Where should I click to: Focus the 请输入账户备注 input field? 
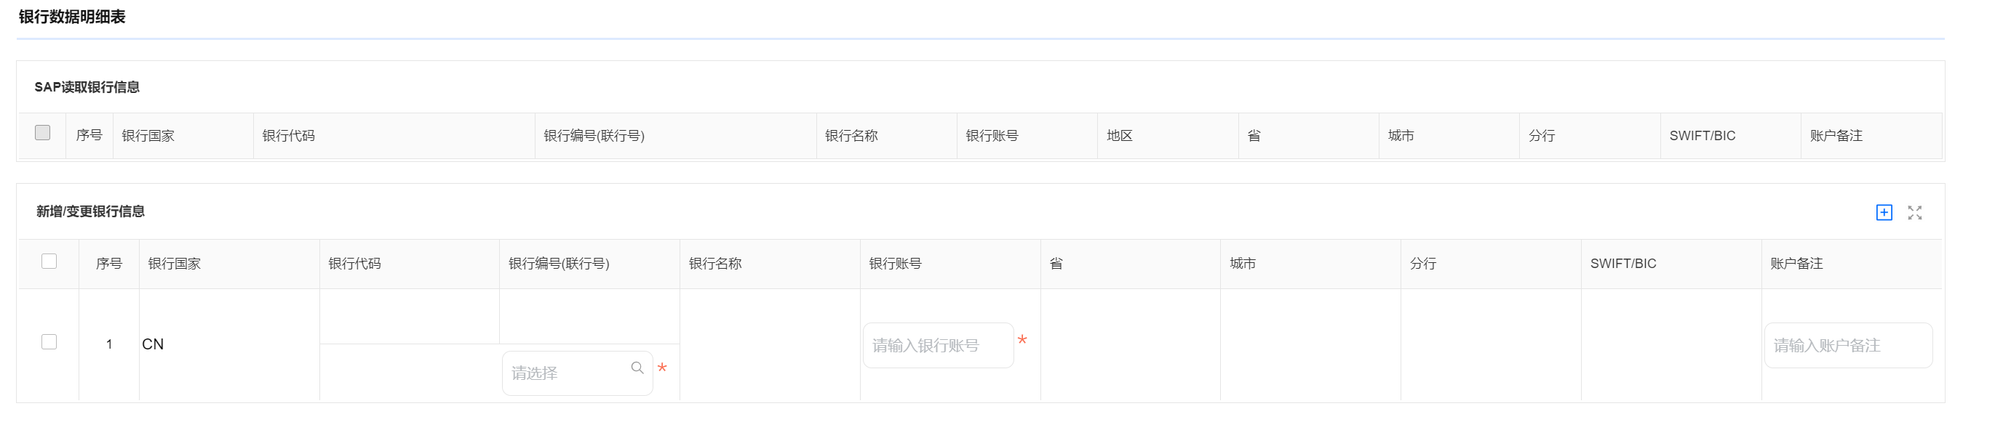click(x=1848, y=346)
